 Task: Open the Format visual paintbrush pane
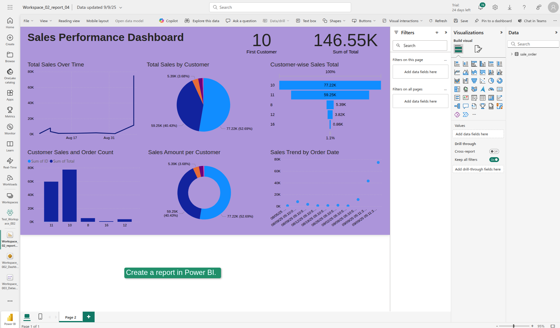[x=478, y=49]
